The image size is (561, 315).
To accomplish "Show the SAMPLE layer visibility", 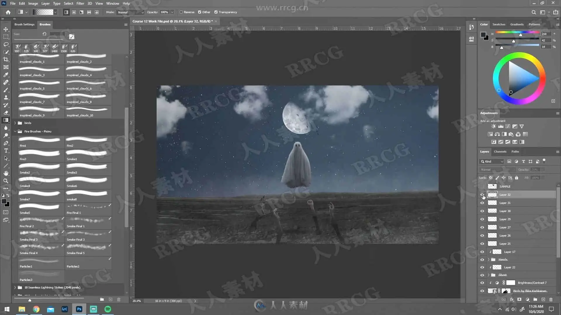I will click(x=482, y=186).
